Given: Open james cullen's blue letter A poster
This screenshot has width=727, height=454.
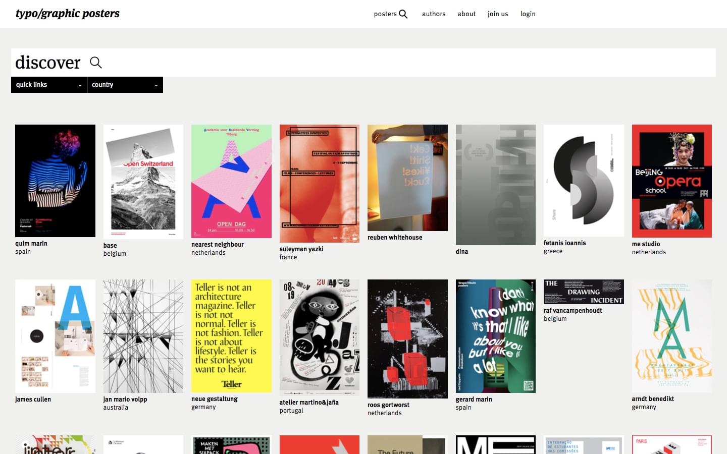Looking at the screenshot, I should click(x=55, y=336).
